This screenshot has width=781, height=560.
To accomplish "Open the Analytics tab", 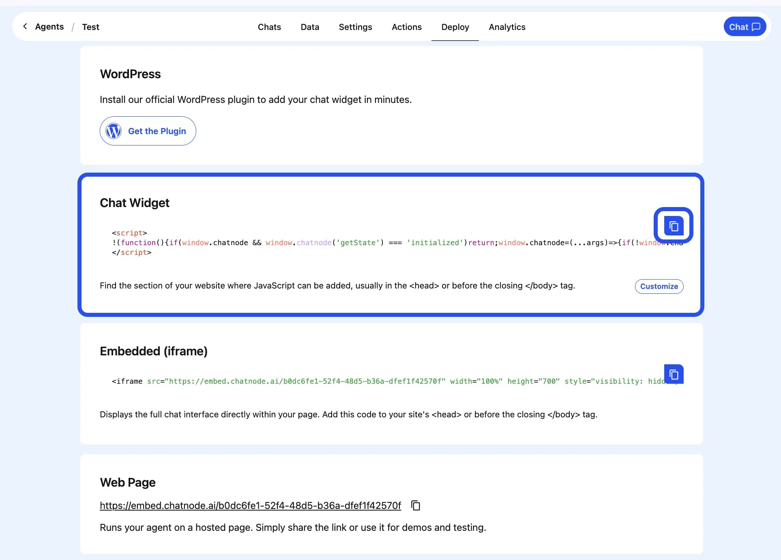I will 507,27.
